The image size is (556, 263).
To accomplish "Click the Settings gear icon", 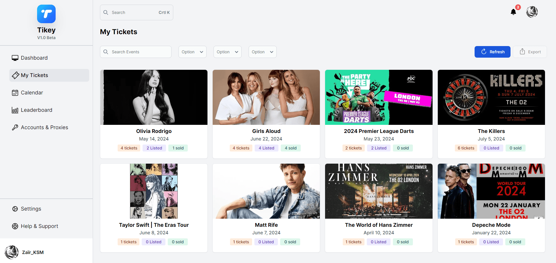I will [x=15, y=209].
